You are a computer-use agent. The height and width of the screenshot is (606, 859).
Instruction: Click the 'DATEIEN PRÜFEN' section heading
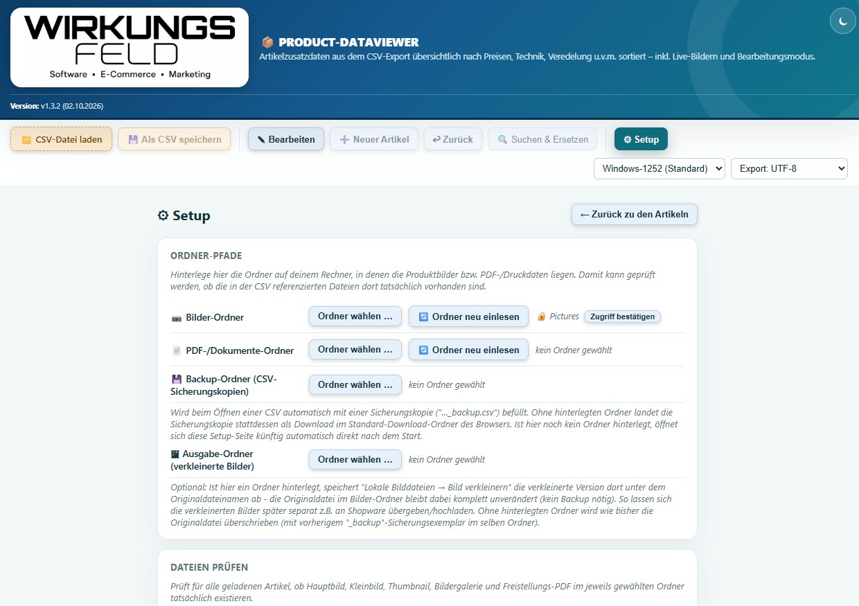pyautogui.click(x=209, y=567)
